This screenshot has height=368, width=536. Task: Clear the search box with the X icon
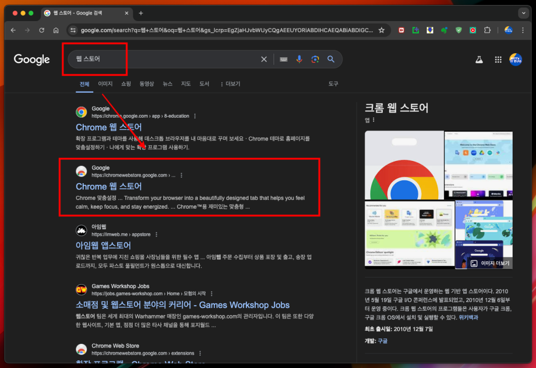[x=264, y=59]
